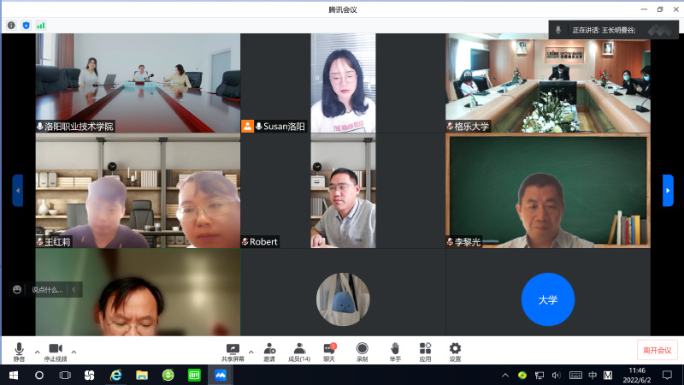Click the meeting info icon at top left
684x385 pixels.
tap(11, 26)
